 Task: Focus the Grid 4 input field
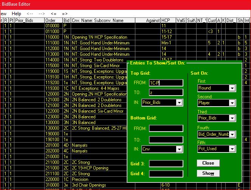[166, 174]
